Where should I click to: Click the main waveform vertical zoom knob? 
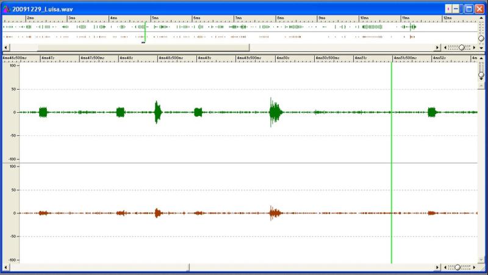(x=481, y=75)
